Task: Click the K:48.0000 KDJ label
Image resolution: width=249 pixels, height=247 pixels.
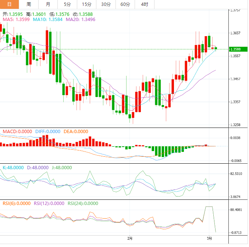Action: pos(13,167)
